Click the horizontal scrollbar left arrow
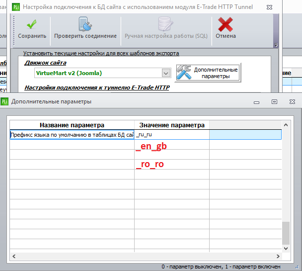Screen dimensions: 302x271 click(14, 256)
